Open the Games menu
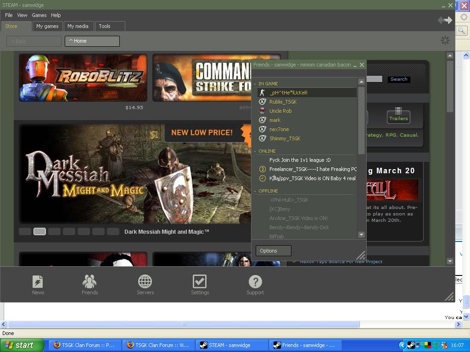Screen dimensions: 470x352 point(39,15)
